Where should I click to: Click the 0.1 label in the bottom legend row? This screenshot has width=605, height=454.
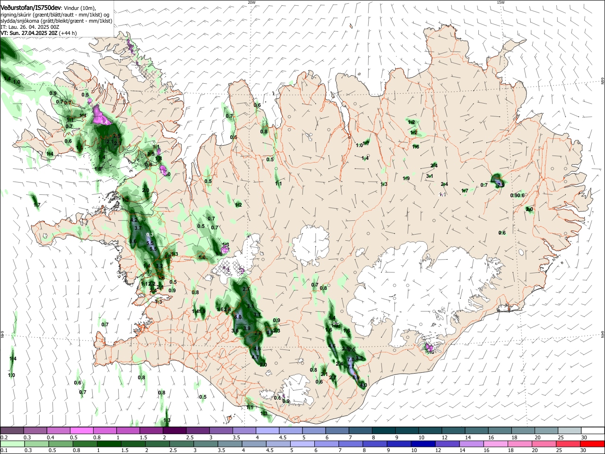[3, 451]
